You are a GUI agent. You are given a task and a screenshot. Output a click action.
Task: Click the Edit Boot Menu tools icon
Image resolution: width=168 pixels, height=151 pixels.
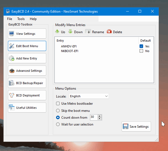[x=11, y=46]
